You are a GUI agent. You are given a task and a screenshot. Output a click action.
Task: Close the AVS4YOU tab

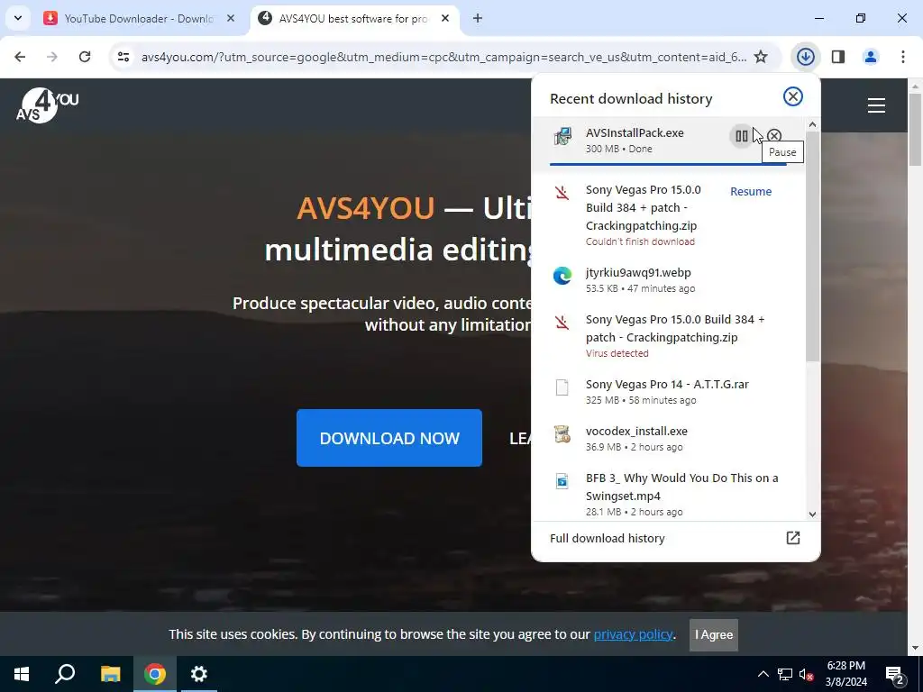[445, 18]
